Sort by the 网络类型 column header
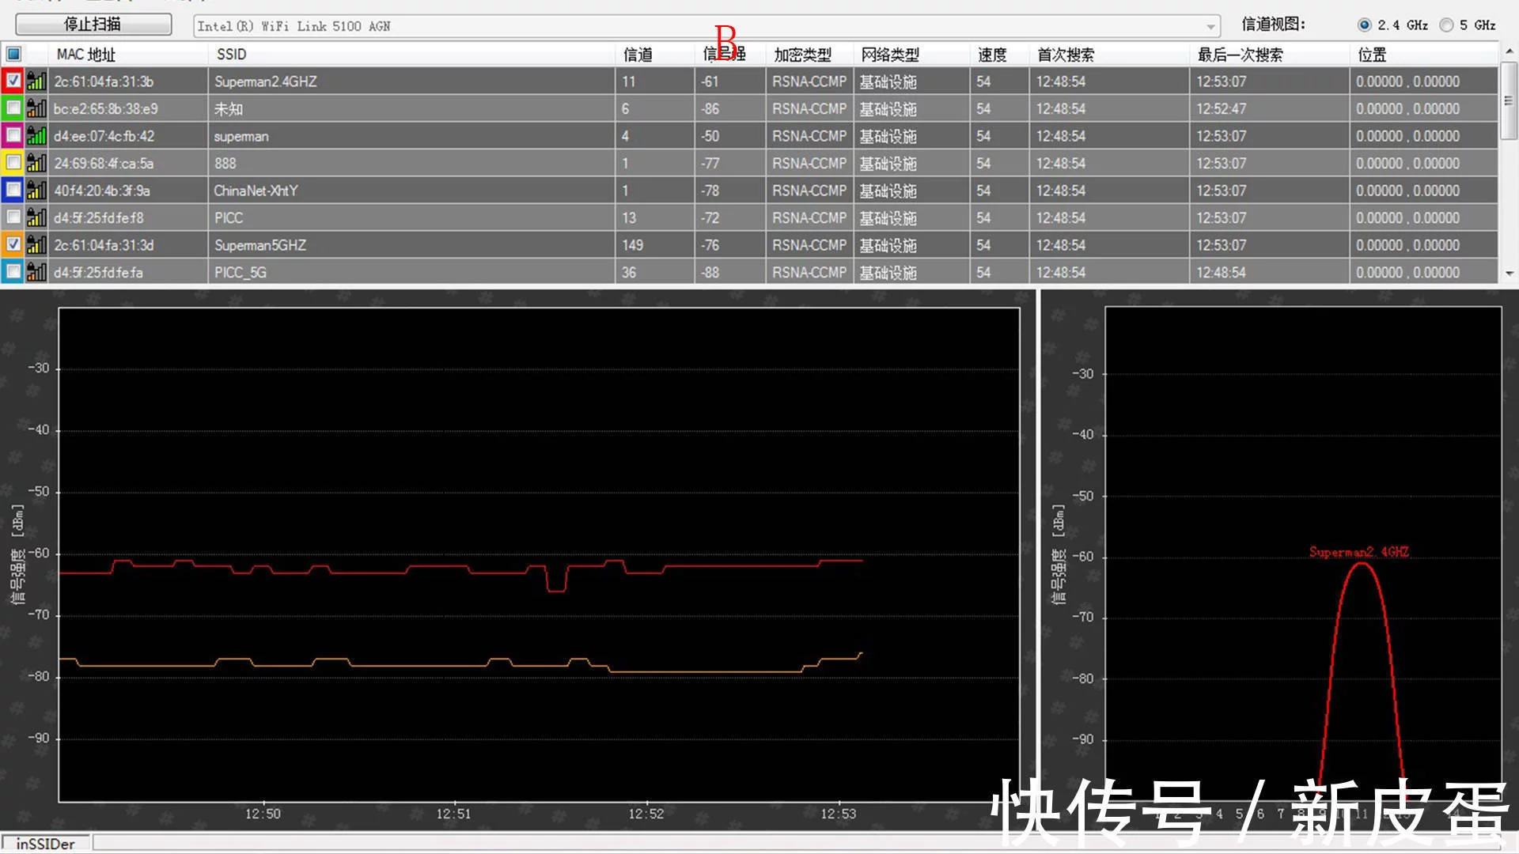The width and height of the screenshot is (1519, 854). pos(911,54)
